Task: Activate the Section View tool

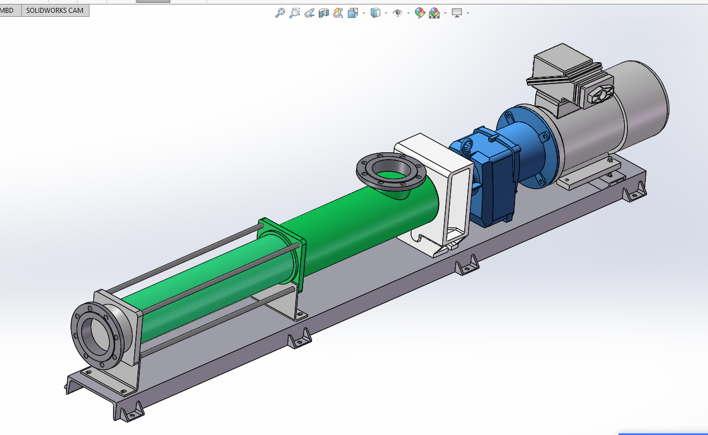Action: tap(324, 13)
